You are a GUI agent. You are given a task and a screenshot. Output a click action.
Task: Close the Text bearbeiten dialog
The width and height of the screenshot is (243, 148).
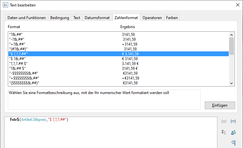tap(237, 5)
